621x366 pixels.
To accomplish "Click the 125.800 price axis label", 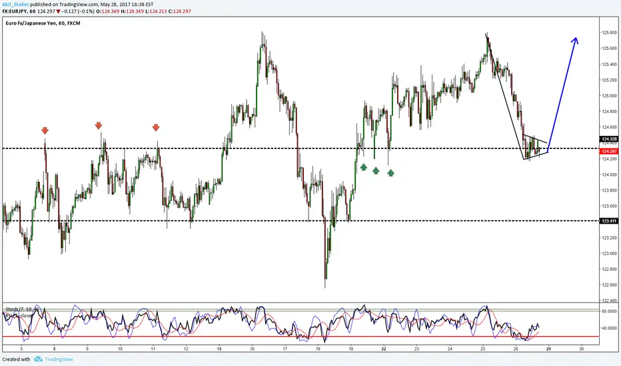I will (610, 33).
